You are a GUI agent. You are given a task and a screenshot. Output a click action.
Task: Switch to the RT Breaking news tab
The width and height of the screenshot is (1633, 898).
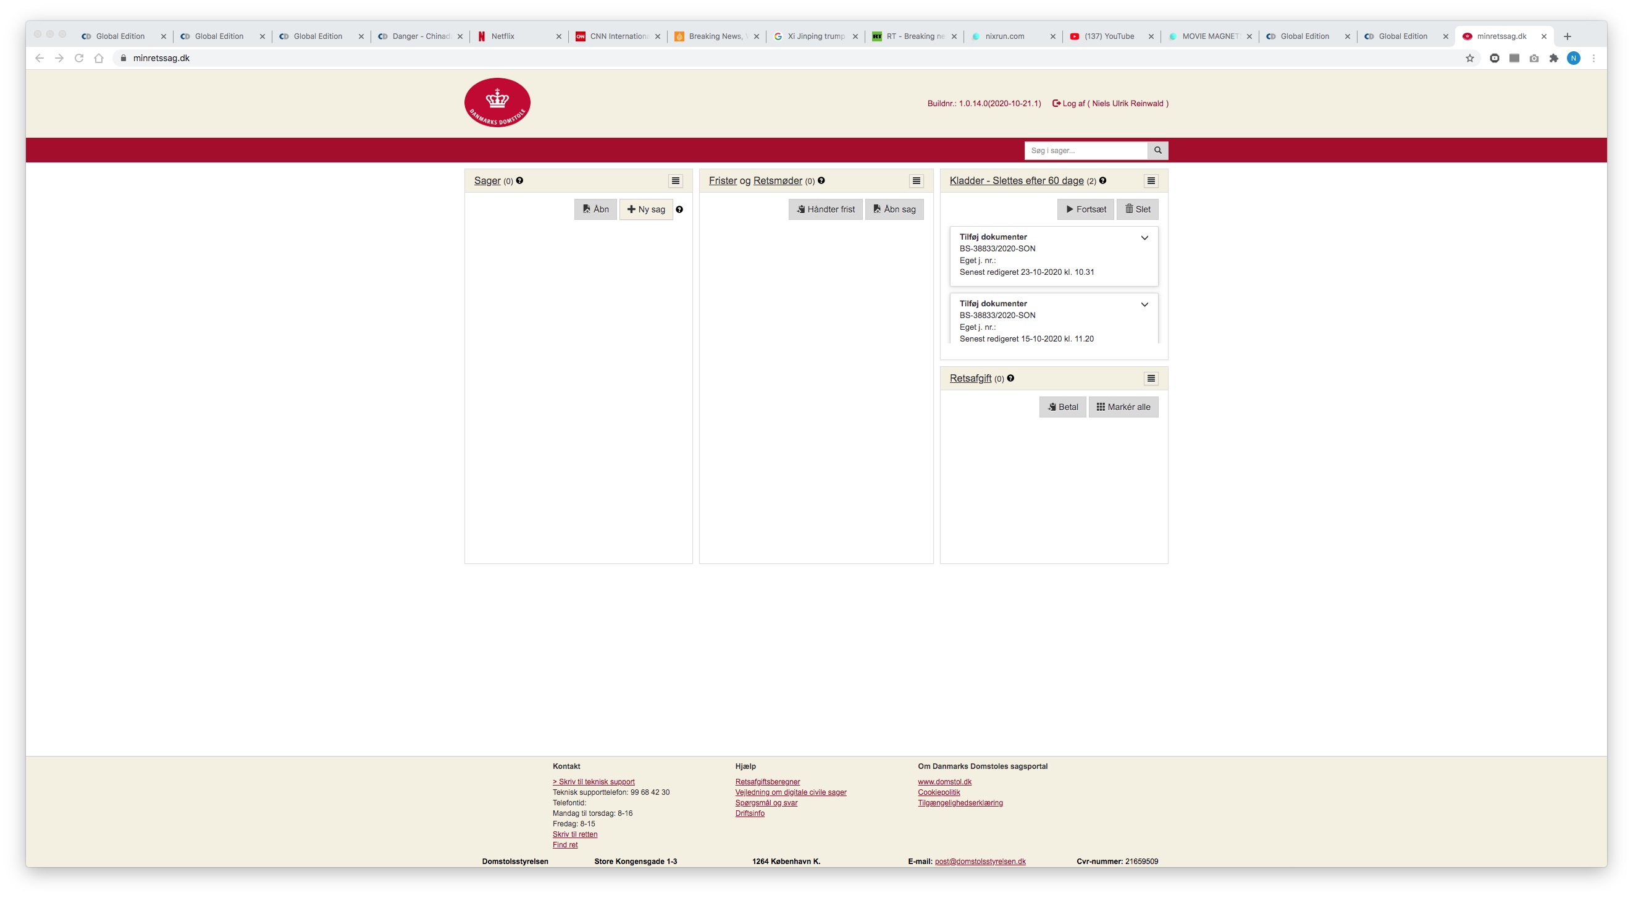click(914, 36)
